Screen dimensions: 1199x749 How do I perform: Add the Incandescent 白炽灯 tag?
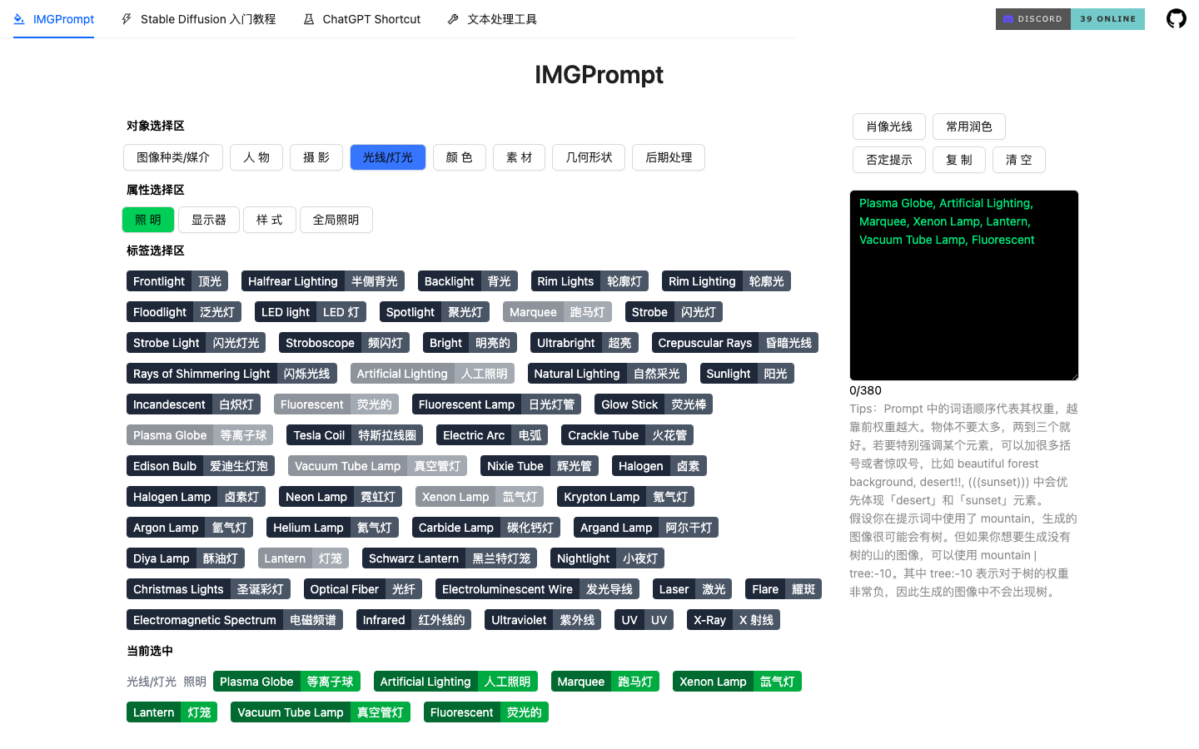[x=193, y=404]
